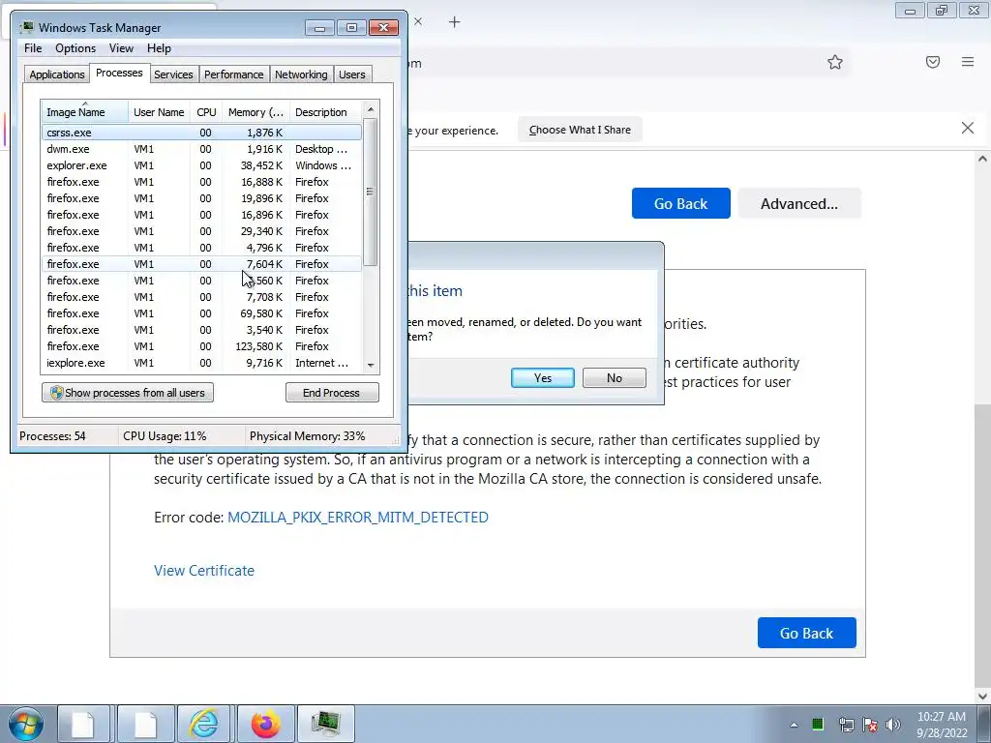Sort processes by User Name column
The height and width of the screenshot is (743, 991).
tap(159, 112)
